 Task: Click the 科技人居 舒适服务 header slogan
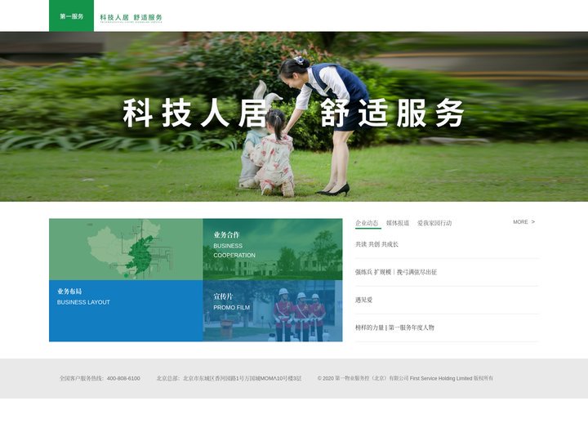click(131, 18)
